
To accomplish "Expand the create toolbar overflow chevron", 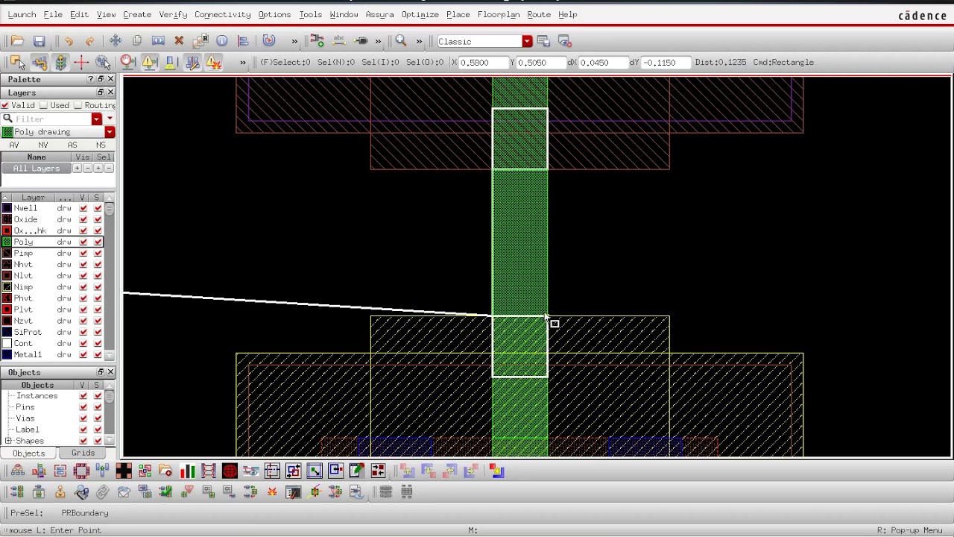I will pos(378,41).
